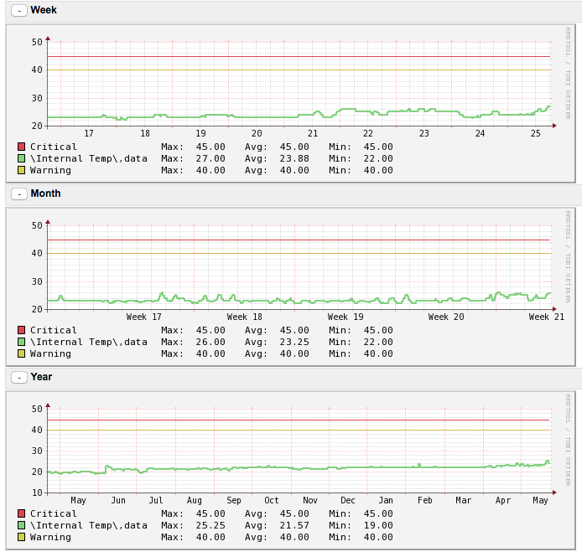Click 'Feb' axis label in Year graph

click(x=425, y=501)
